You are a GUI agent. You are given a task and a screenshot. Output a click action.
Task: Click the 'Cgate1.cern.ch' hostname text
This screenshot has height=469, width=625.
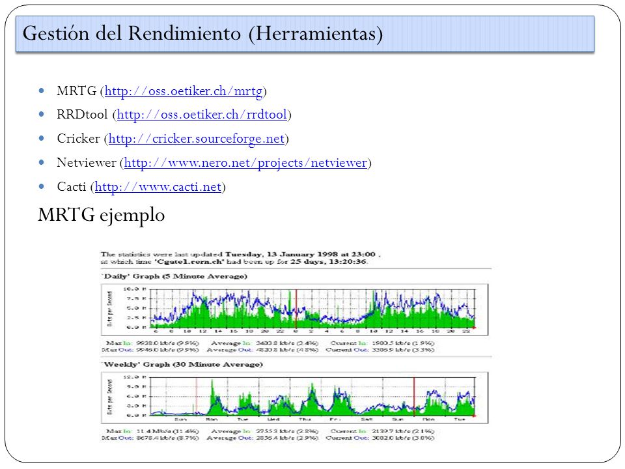click(189, 262)
